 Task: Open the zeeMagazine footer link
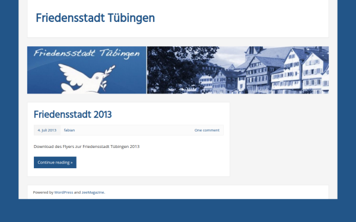pos(93,192)
